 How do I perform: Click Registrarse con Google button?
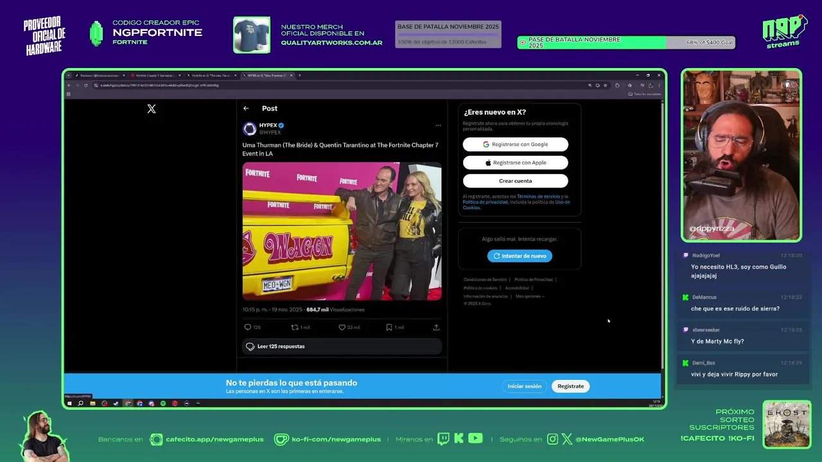tap(516, 144)
